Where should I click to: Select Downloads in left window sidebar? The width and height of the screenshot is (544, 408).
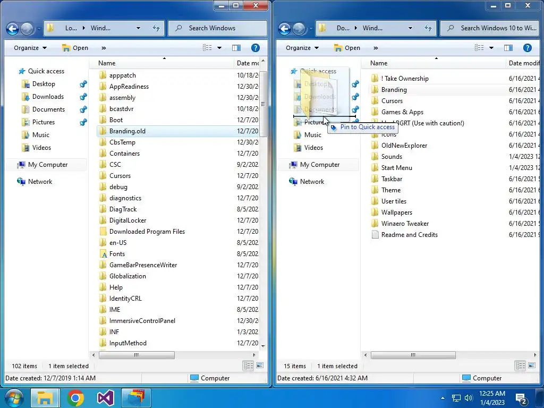click(48, 97)
